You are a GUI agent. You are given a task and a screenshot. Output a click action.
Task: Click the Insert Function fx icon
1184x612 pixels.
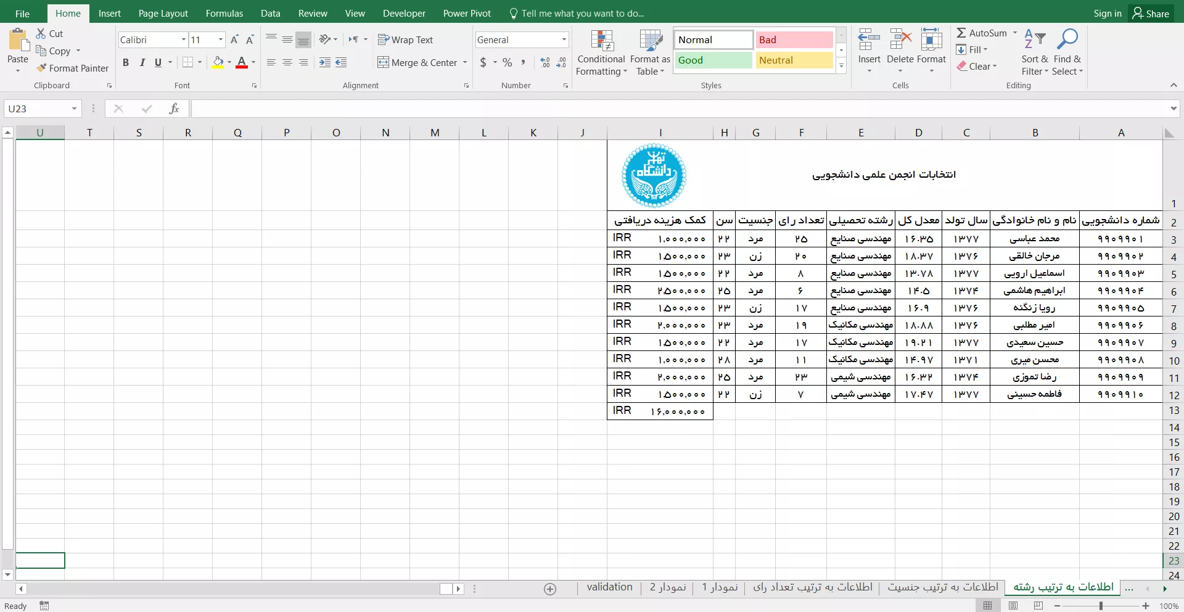[174, 109]
